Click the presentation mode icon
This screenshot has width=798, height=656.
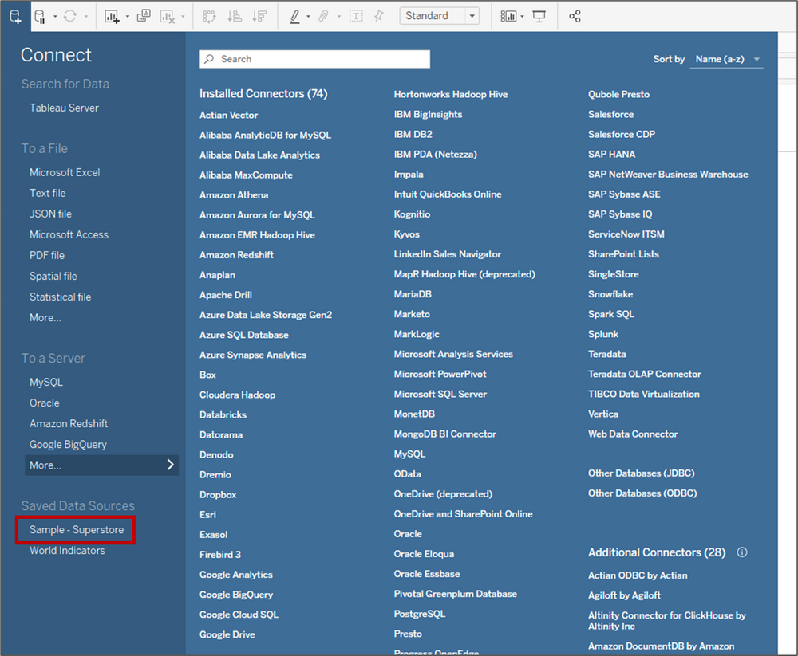pos(539,16)
